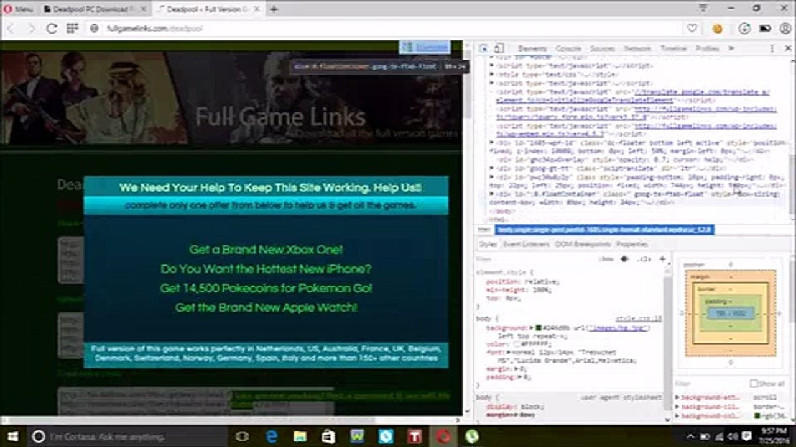Close the Deadpool Full Version tab
The width and height of the screenshot is (796, 447).
[x=256, y=9]
